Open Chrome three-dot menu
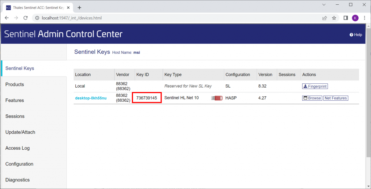371x189 pixels. pos(364,18)
